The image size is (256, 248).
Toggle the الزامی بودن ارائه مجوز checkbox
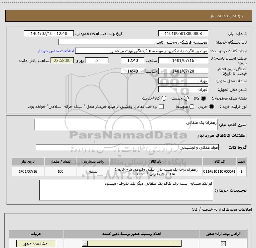pos(223,244)
